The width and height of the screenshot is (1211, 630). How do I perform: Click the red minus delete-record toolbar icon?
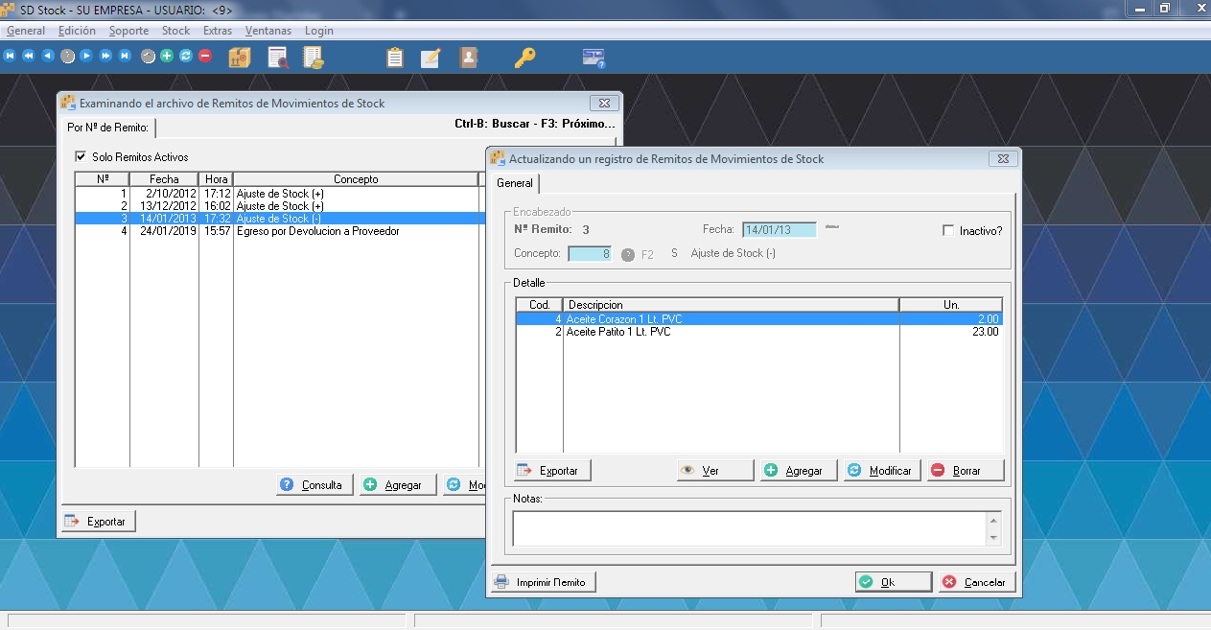coord(205,56)
